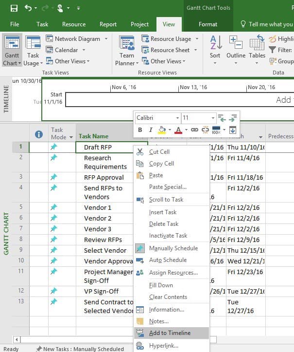Screen dimensions: 294x352
Task: Open the Report ribbon tab
Action: (108, 24)
